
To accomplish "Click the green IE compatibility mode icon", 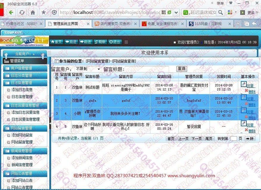I will 170,12.
